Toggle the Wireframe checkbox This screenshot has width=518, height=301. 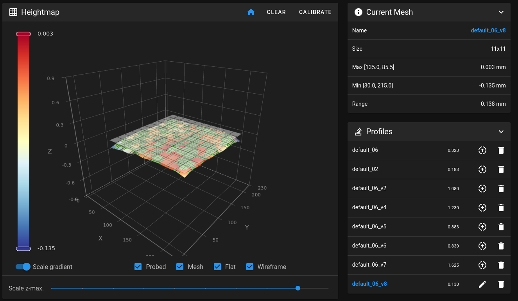(x=250, y=267)
